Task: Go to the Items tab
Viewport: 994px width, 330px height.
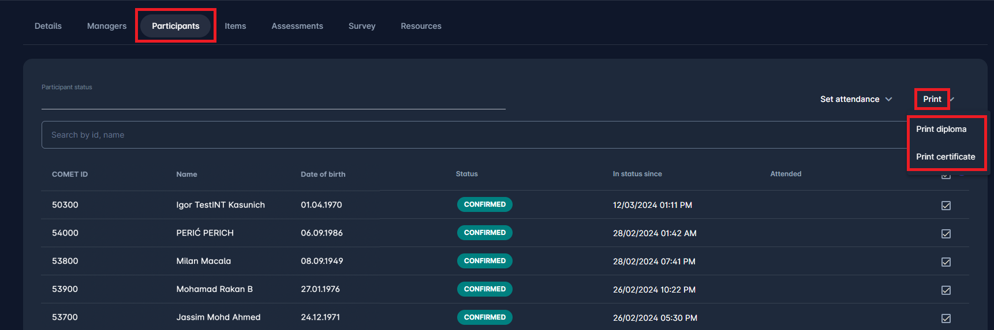Action: pyautogui.click(x=235, y=26)
